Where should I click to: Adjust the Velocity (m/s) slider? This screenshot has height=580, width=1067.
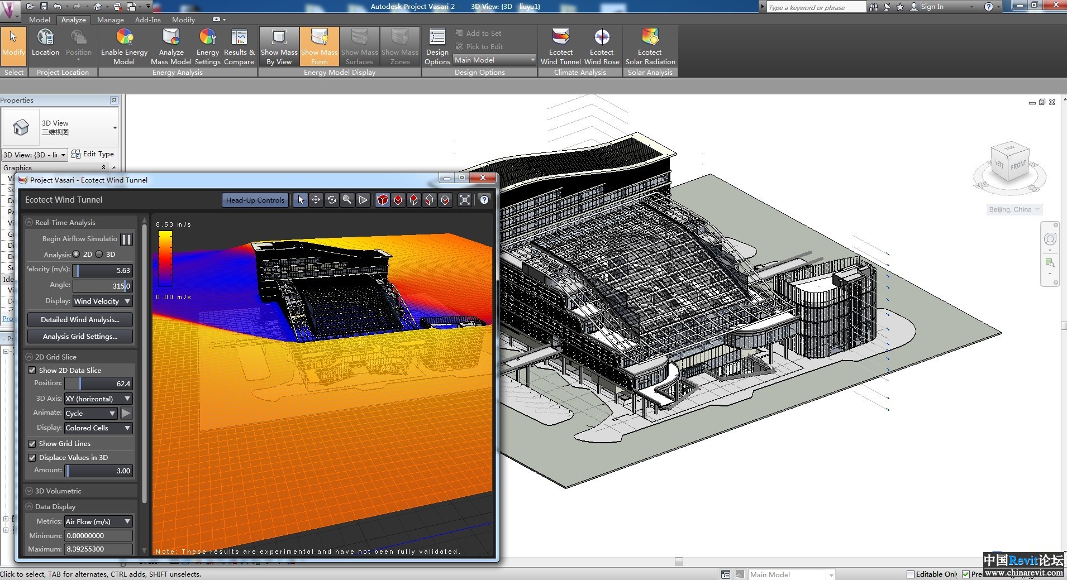103,270
